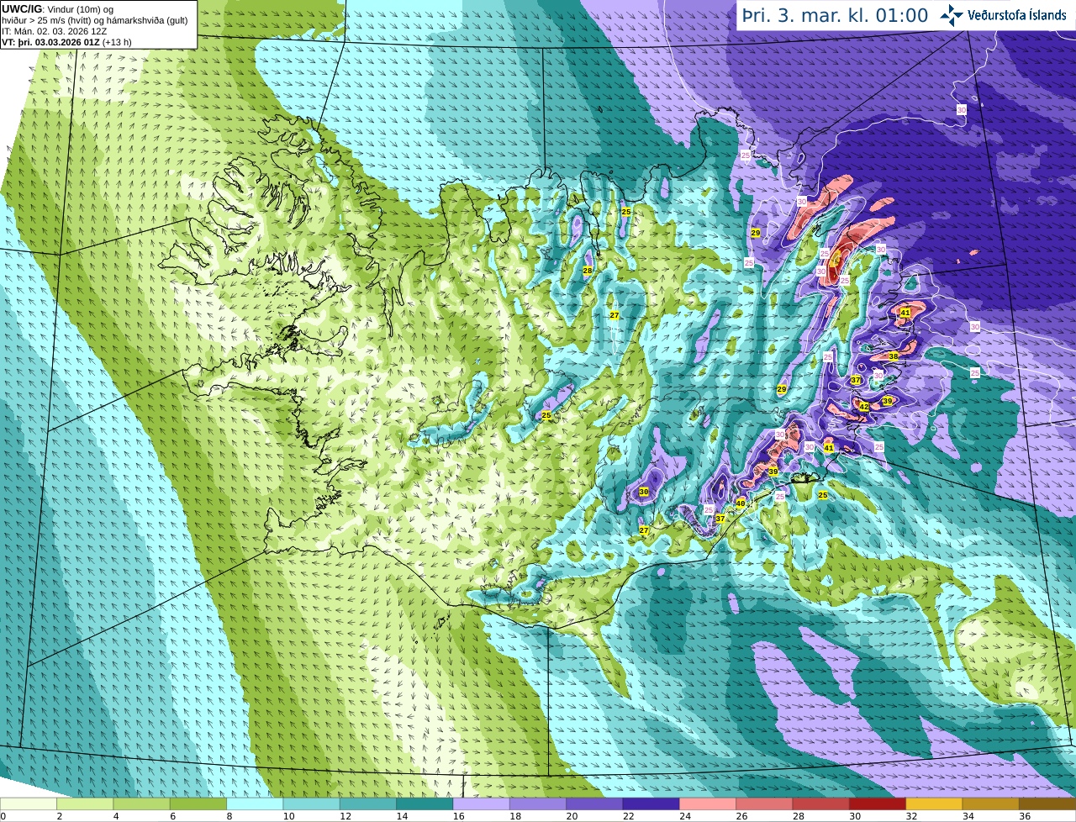Click the yellow gust label reading 38

tap(894, 356)
